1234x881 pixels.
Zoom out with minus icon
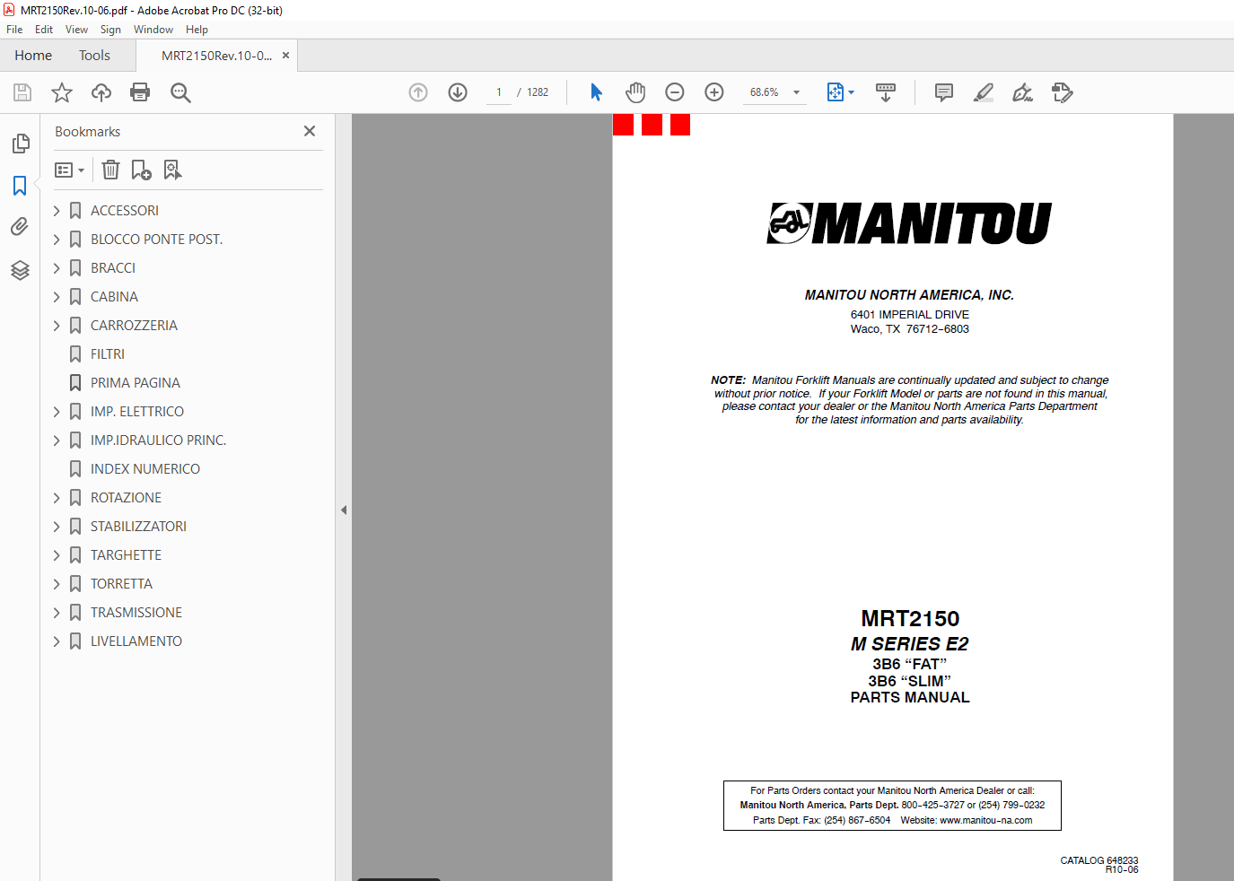coord(675,92)
